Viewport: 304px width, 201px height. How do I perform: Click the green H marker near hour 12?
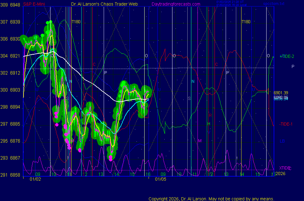[x=209, y=124]
